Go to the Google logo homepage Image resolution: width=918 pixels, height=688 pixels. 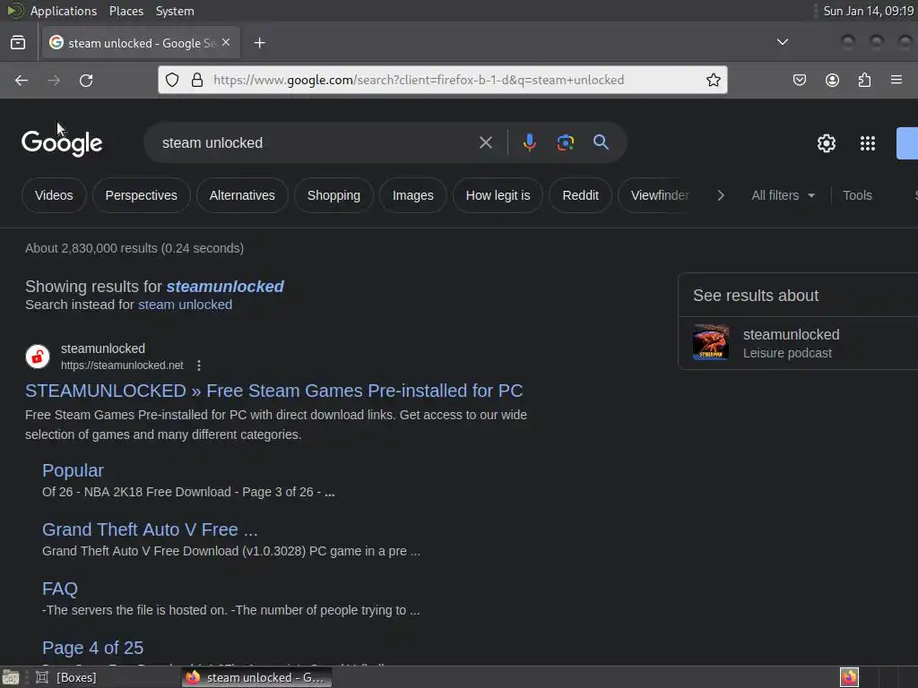(62, 144)
